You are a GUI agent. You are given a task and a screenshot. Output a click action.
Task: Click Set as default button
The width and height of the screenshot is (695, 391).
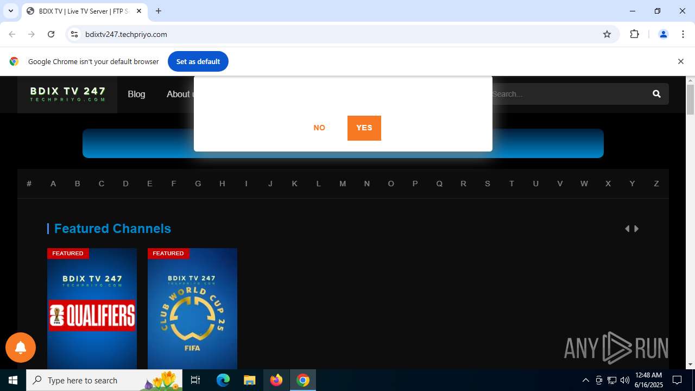(198, 61)
